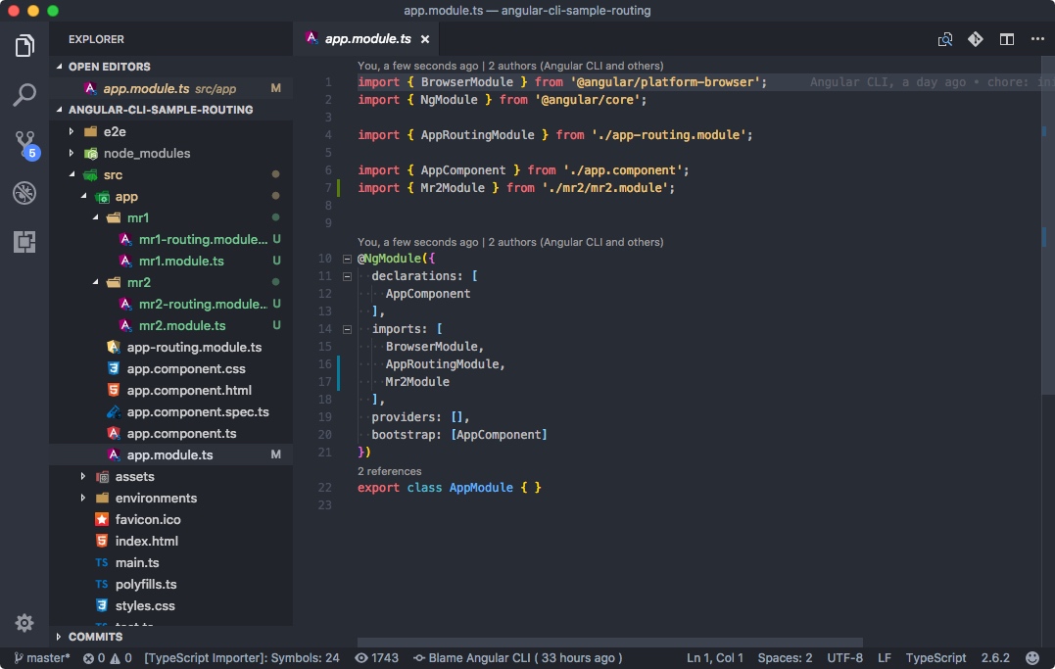Open mr2.module.ts in explorer
This screenshot has height=669, width=1055.
170,325
